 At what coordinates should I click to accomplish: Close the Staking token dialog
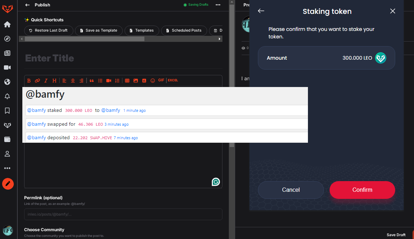392,11
